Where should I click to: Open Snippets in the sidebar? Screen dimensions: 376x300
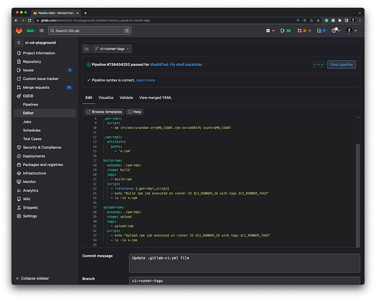(31, 208)
